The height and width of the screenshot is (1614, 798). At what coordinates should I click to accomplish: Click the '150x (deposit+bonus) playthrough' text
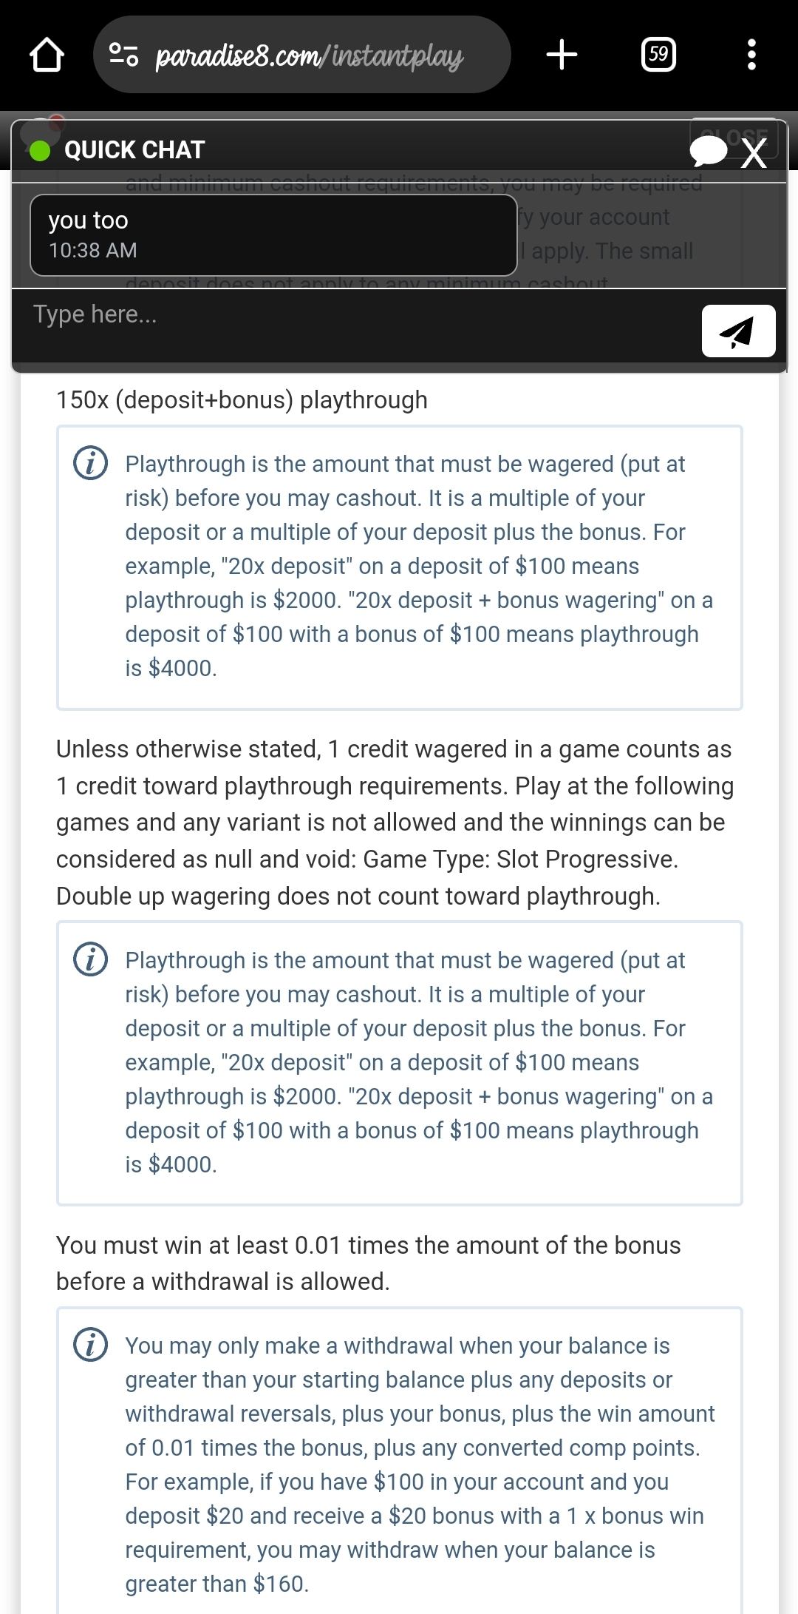tap(242, 399)
